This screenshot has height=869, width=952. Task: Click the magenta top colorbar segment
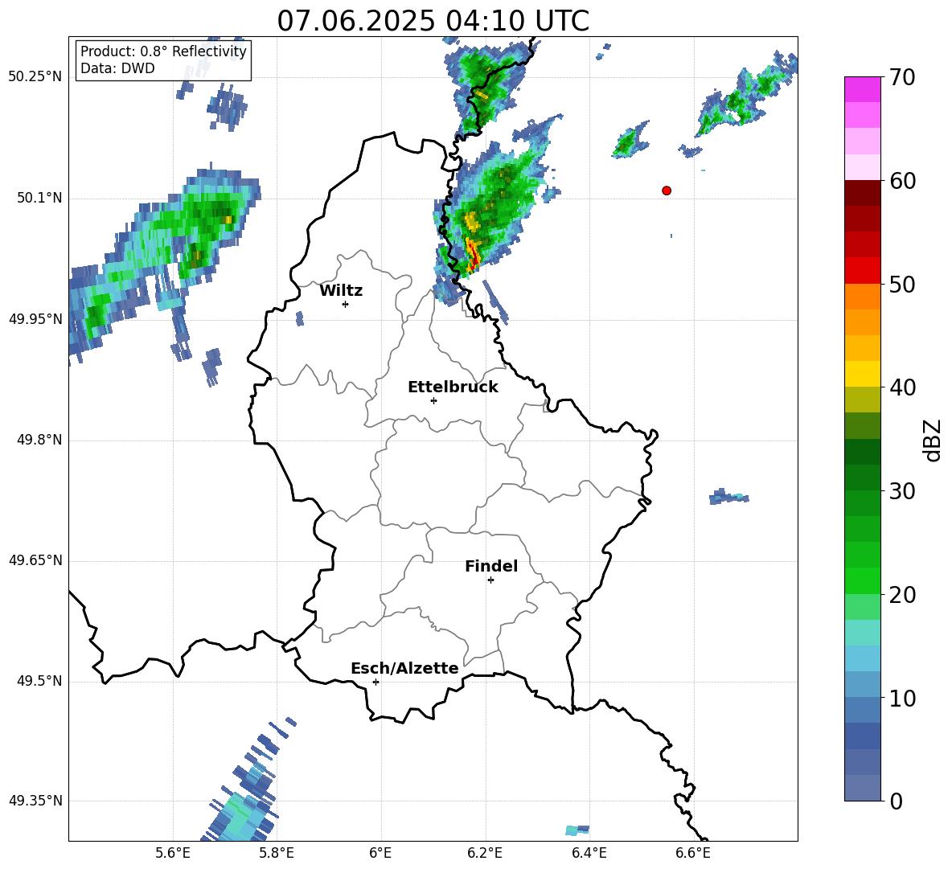point(862,89)
